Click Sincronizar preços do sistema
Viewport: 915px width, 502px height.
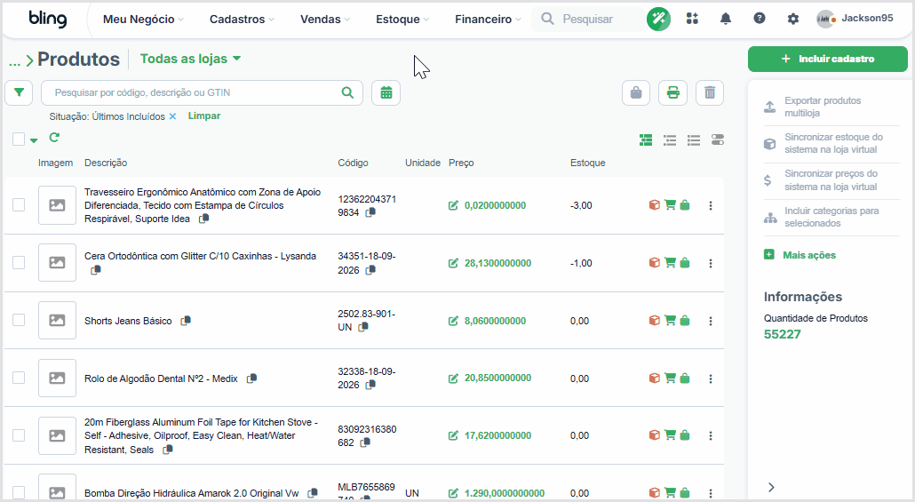831,180
